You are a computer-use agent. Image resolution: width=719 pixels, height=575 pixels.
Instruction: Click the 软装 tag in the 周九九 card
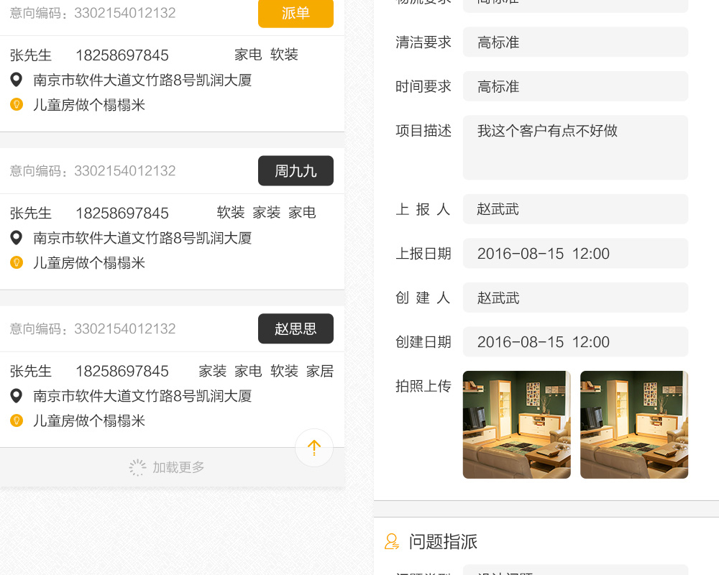[231, 212]
